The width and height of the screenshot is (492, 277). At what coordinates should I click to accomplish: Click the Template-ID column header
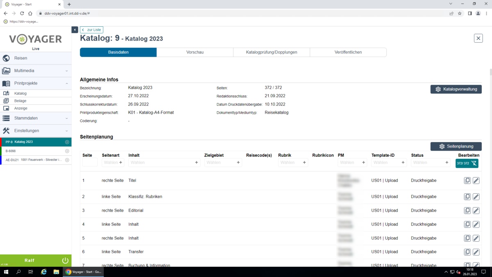coord(383,156)
